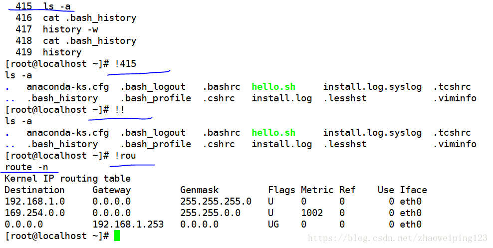Select history line 418 cat .bash_history
Image resolution: width=493 pixels, height=248 pixels.
click(x=76, y=41)
